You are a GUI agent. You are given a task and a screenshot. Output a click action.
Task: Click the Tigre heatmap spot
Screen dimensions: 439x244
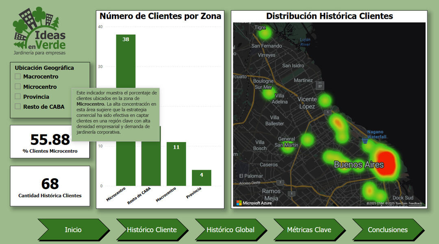pyautogui.click(x=265, y=33)
